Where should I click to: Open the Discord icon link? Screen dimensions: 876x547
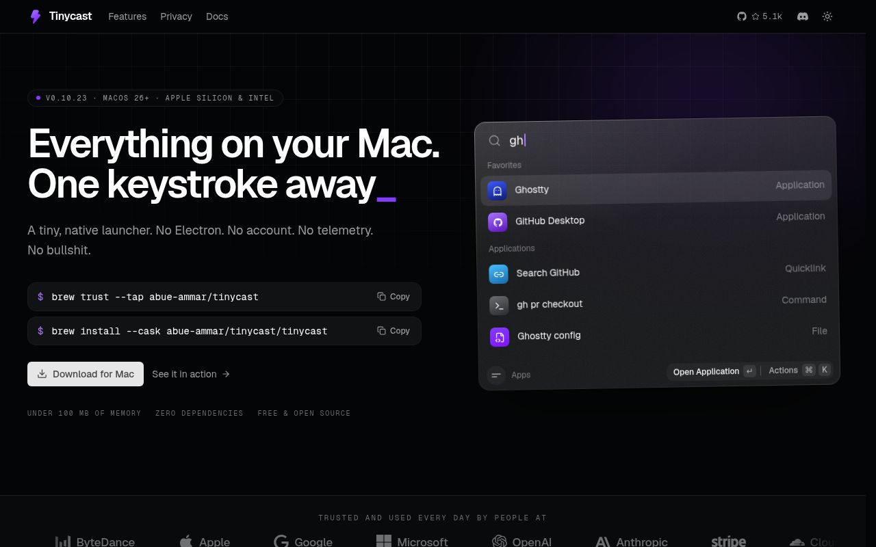[803, 16]
